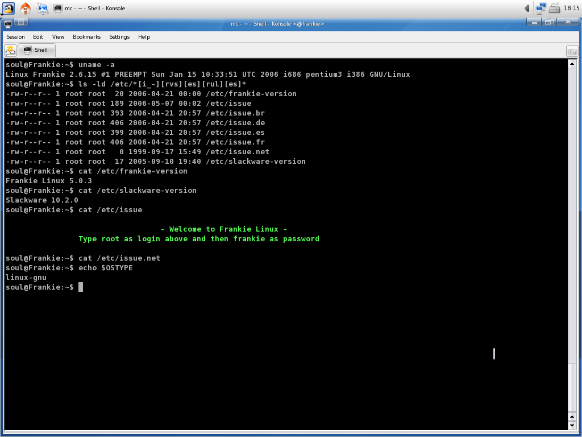
Task: Click the New Session button on tab bar
Action: pos(10,50)
